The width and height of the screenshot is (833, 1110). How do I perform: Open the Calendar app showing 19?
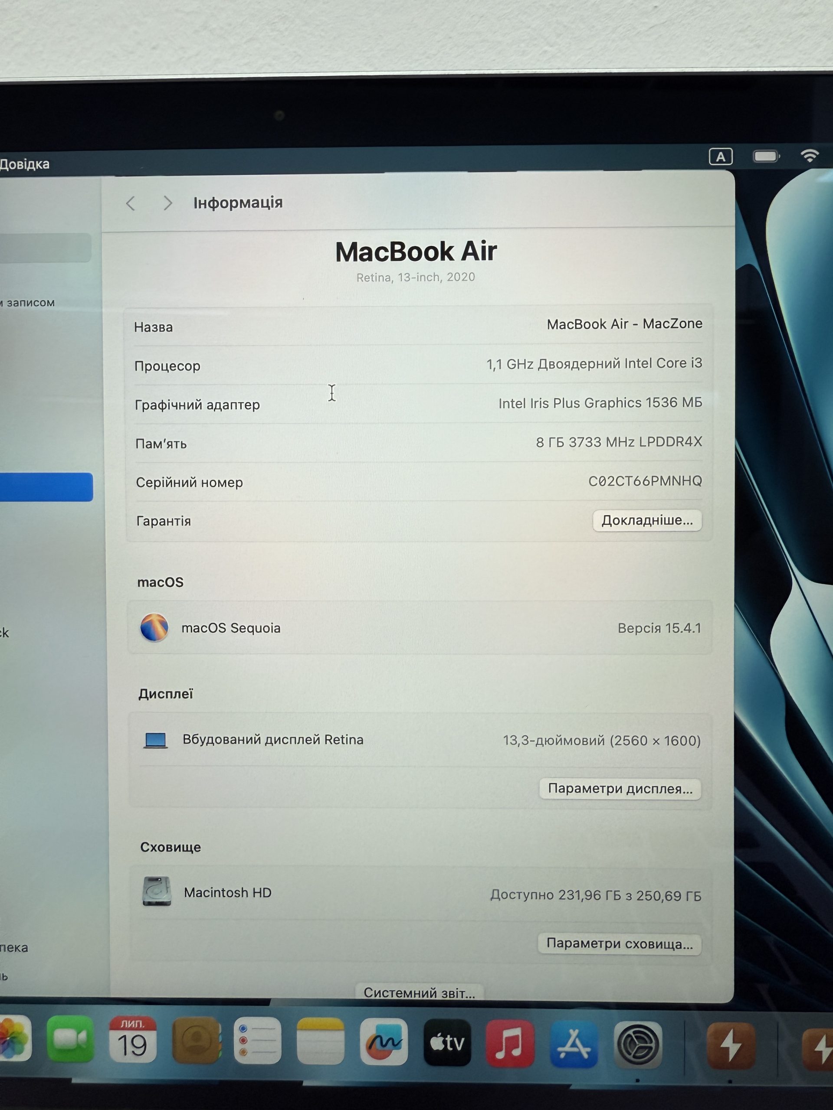tap(133, 1040)
